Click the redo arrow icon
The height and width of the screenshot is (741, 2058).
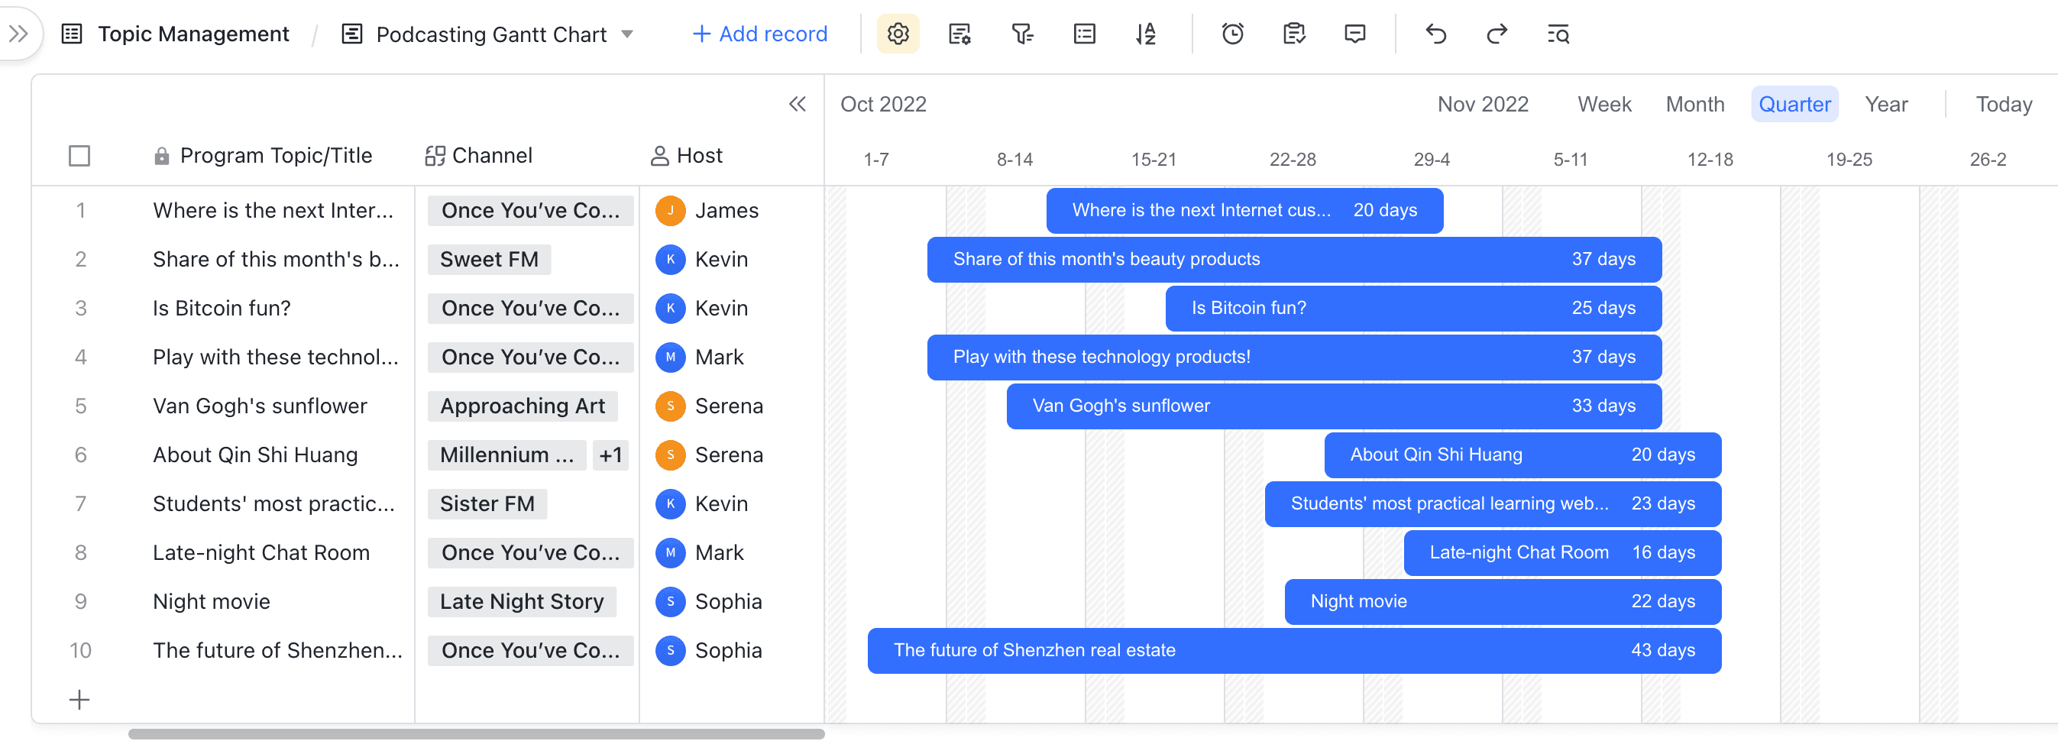1497,34
